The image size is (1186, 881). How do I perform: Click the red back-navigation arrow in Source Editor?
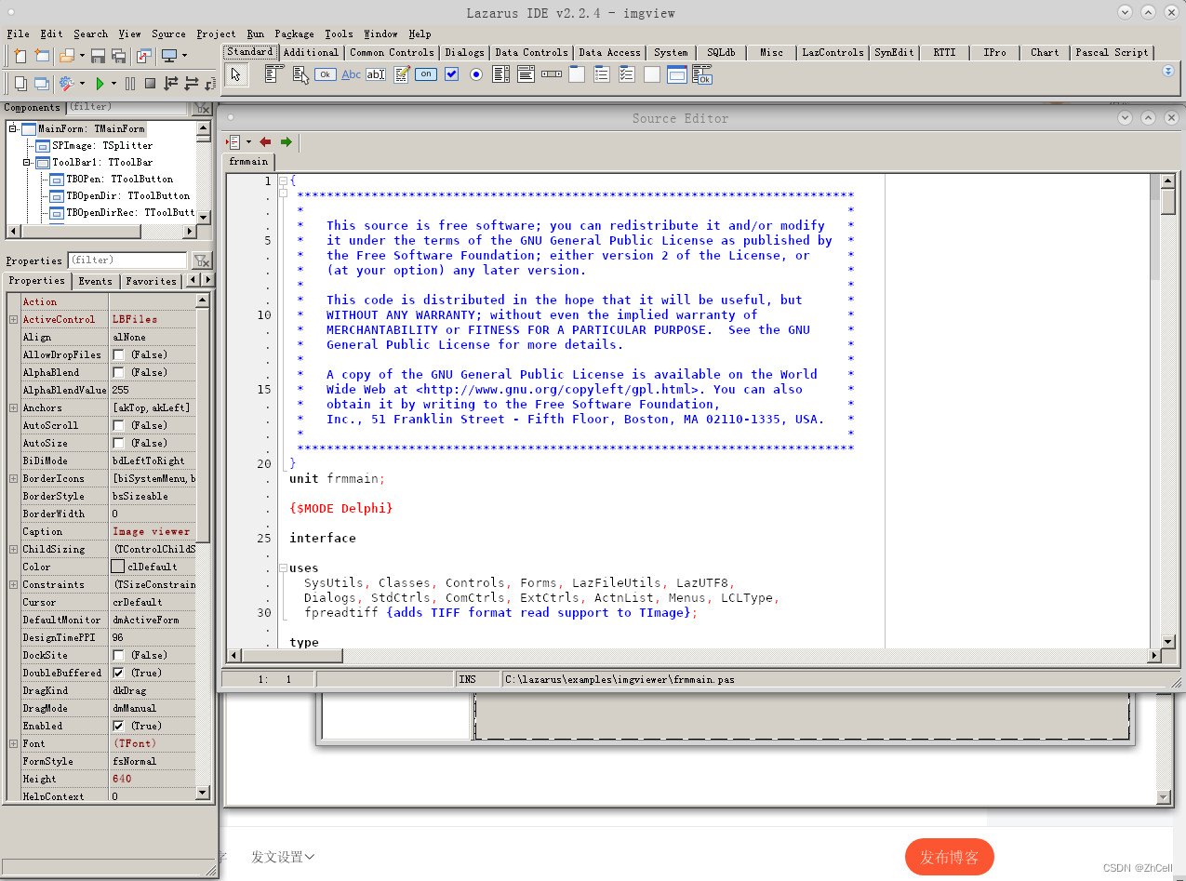[x=265, y=141]
